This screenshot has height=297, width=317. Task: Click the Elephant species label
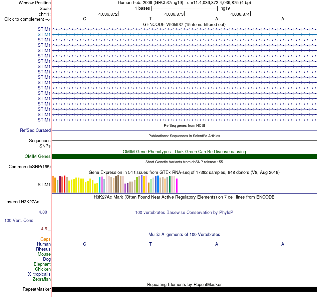(x=42, y=264)
